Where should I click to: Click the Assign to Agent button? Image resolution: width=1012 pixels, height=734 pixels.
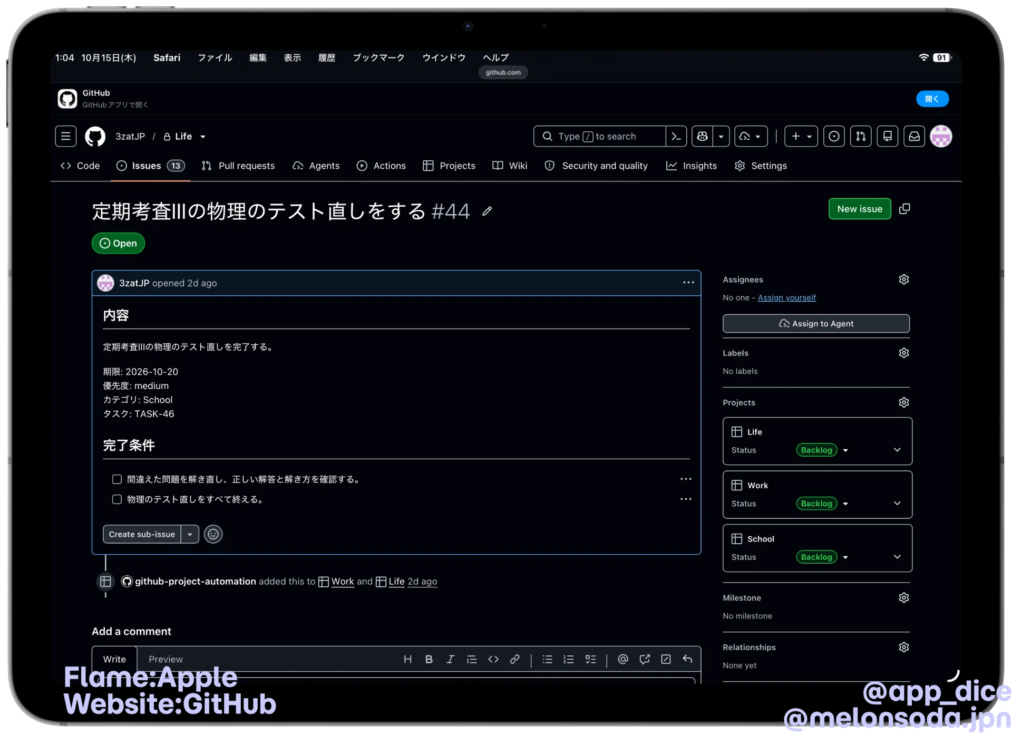(816, 323)
